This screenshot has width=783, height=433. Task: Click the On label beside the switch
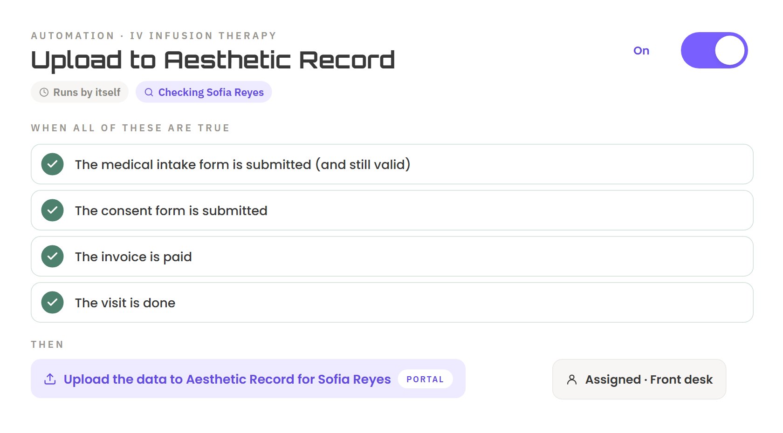click(x=641, y=51)
